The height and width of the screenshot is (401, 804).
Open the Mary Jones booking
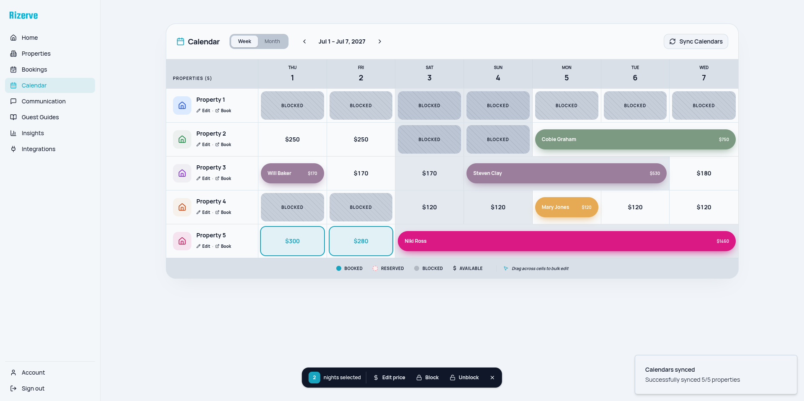(567, 207)
